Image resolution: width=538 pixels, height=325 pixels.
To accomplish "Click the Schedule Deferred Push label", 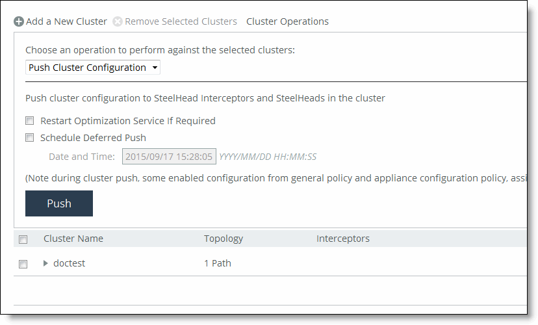I will 93,138.
